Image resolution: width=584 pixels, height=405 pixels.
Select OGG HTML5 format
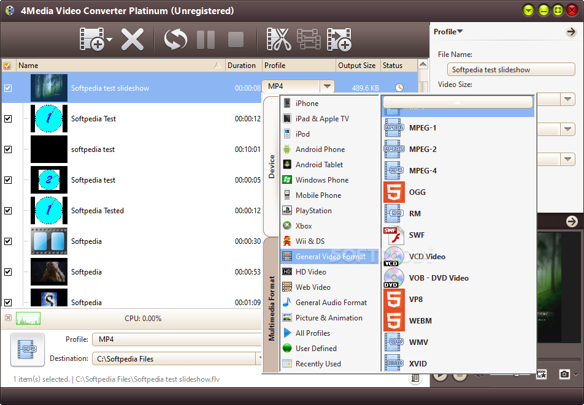click(458, 192)
